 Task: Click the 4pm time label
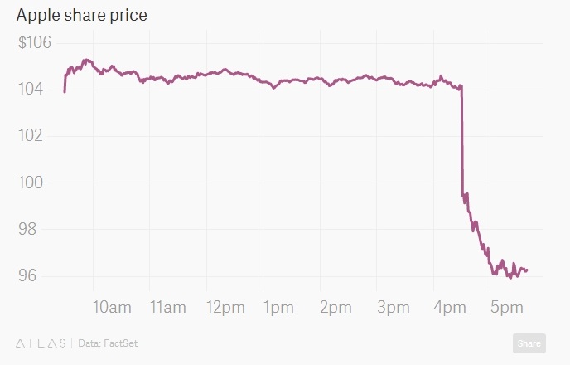click(449, 308)
